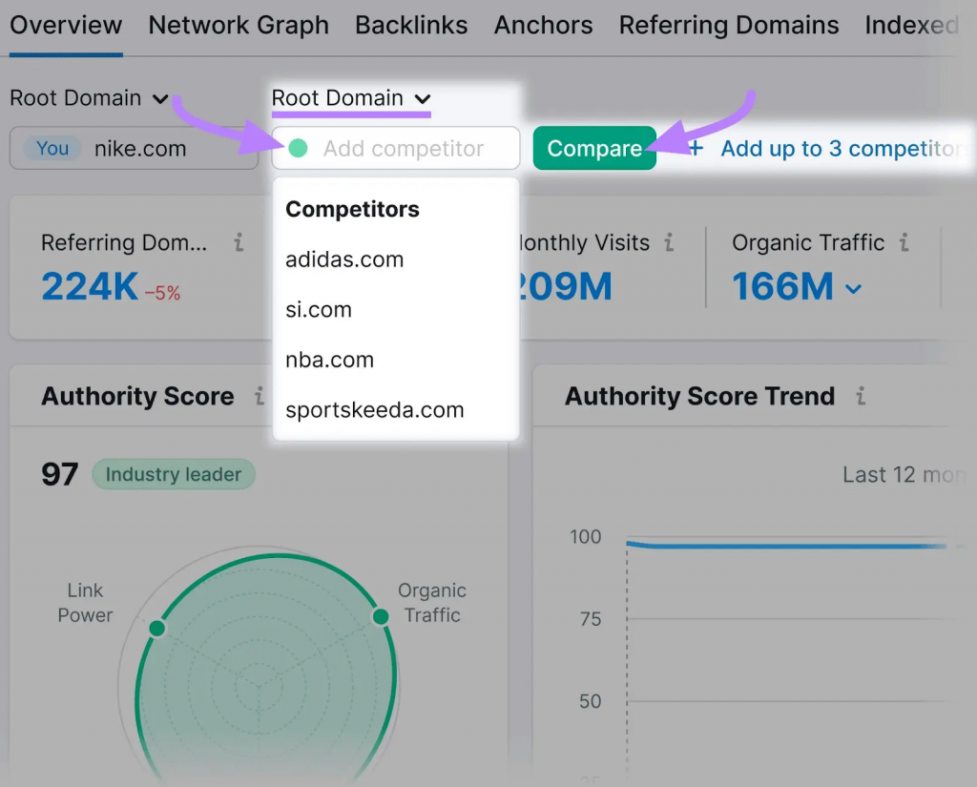
Task: Click the green dot in competitor field
Action: (298, 149)
